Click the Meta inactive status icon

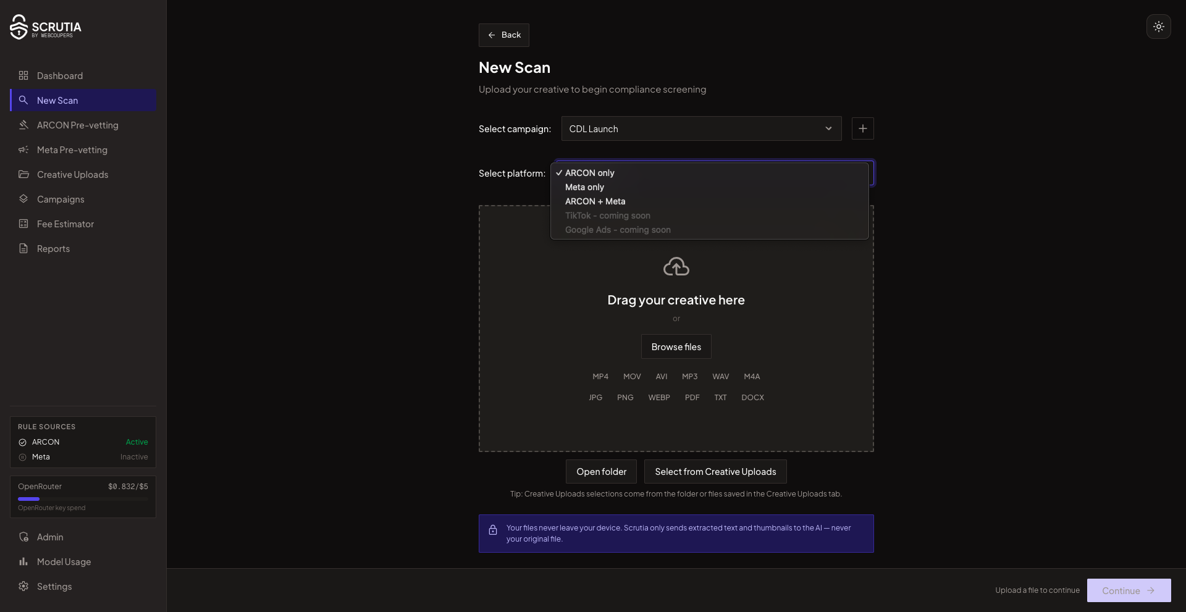[22, 457]
